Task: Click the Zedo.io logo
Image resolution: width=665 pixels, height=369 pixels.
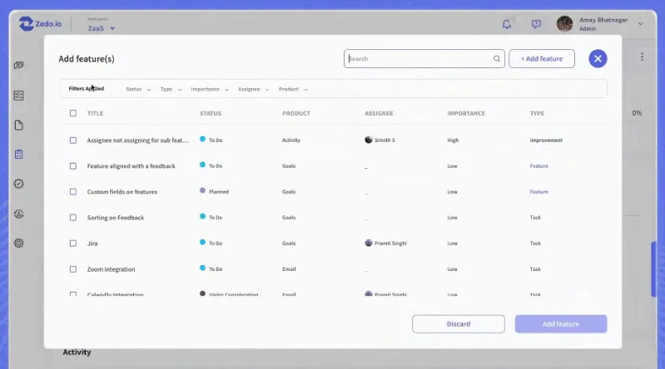Action: [40, 24]
